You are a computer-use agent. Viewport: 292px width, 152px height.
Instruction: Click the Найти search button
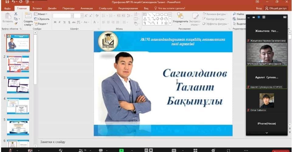click(238, 14)
